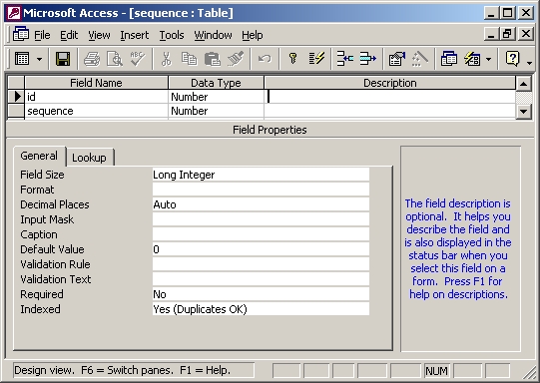
Task: Open the Help menu
Action: click(x=253, y=35)
